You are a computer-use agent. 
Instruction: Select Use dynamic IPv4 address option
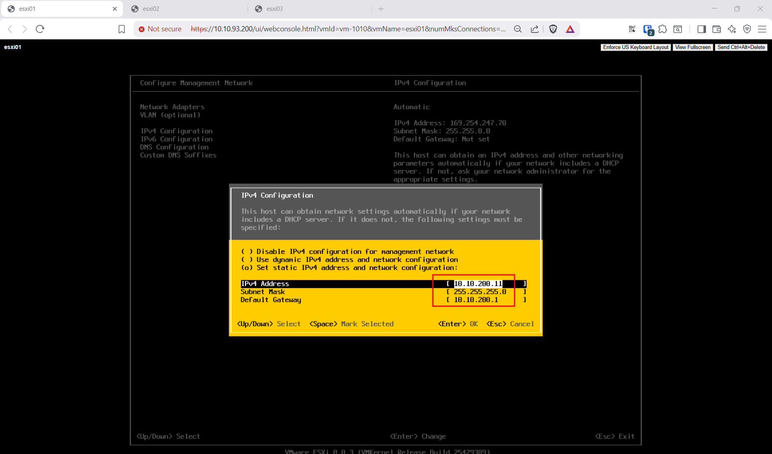[349, 260]
